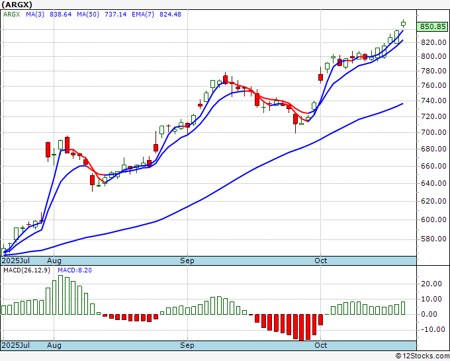Click the 640.00 price axis label
Image resolution: width=450 pixels, height=361 pixels.
433,183
